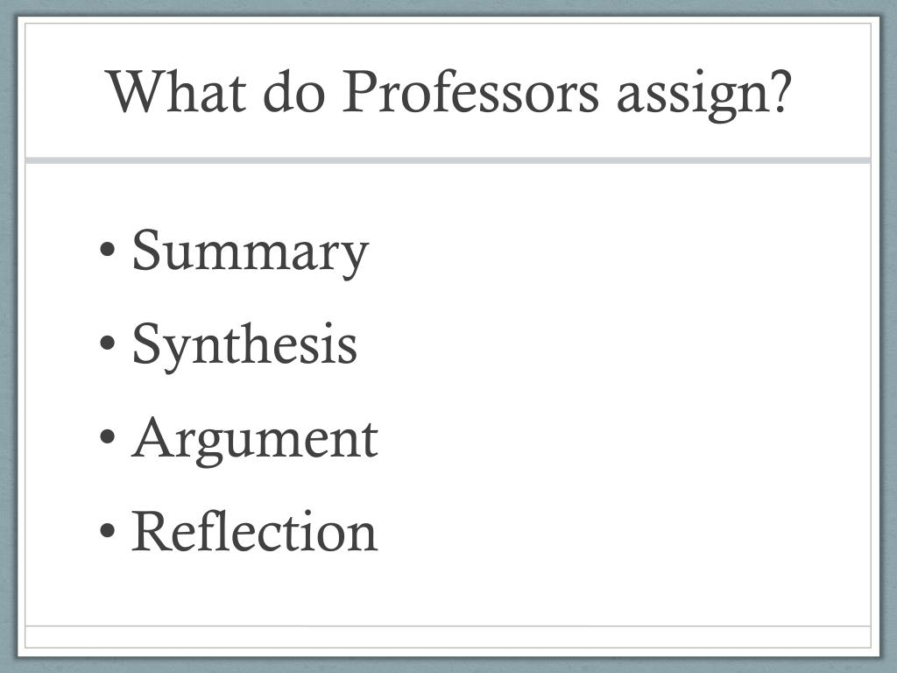Click the word 'assign?' in the title
The width and height of the screenshot is (897, 673).
tap(705, 96)
